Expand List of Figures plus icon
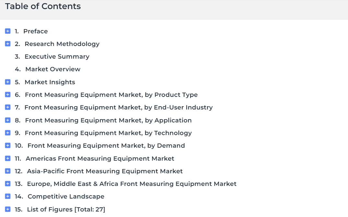Image resolution: width=348 pixels, height=217 pixels. [x=7, y=209]
